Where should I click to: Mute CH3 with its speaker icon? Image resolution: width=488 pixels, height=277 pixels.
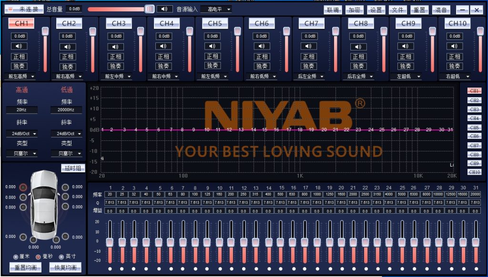[115, 47]
